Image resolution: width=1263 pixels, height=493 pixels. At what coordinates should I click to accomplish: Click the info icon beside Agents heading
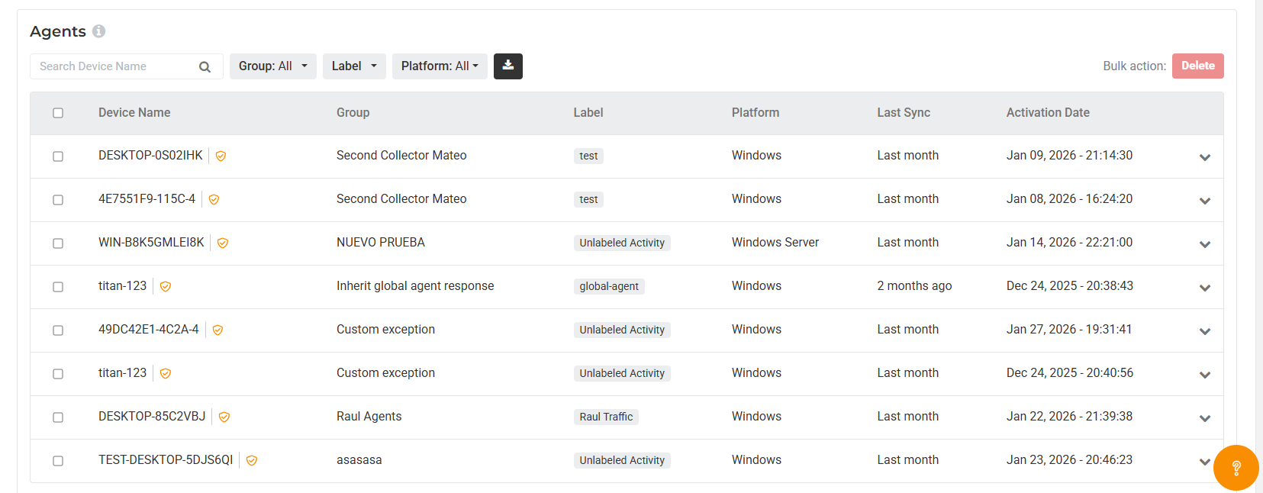point(98,31)
